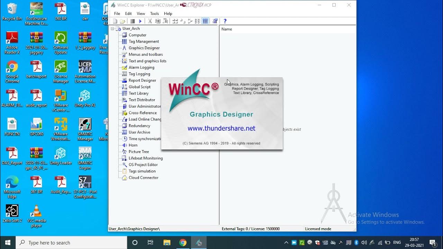The width and height of the screenshot is (443, 249).
Task: Switch to large icons view
Action: click(x=175, y=21)
